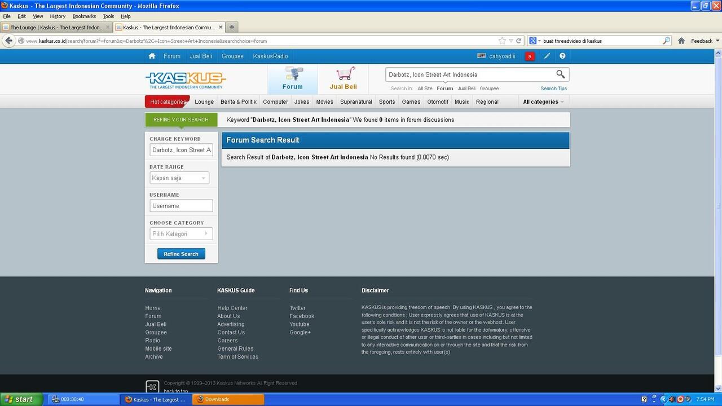The height and width of the screenshot is (406, 722).
Task: Open new tab with plus button
Action: tap(232, 27)
